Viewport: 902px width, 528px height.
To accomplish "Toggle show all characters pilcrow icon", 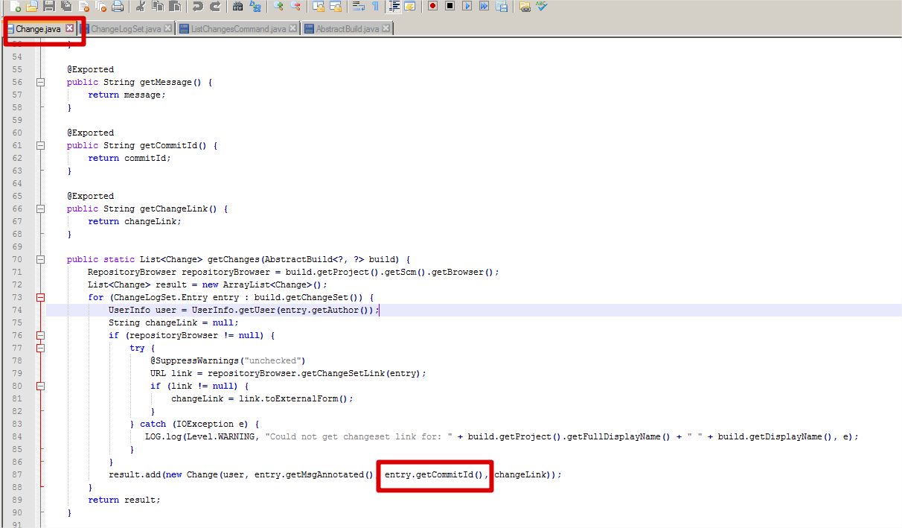I will (375, 7).
